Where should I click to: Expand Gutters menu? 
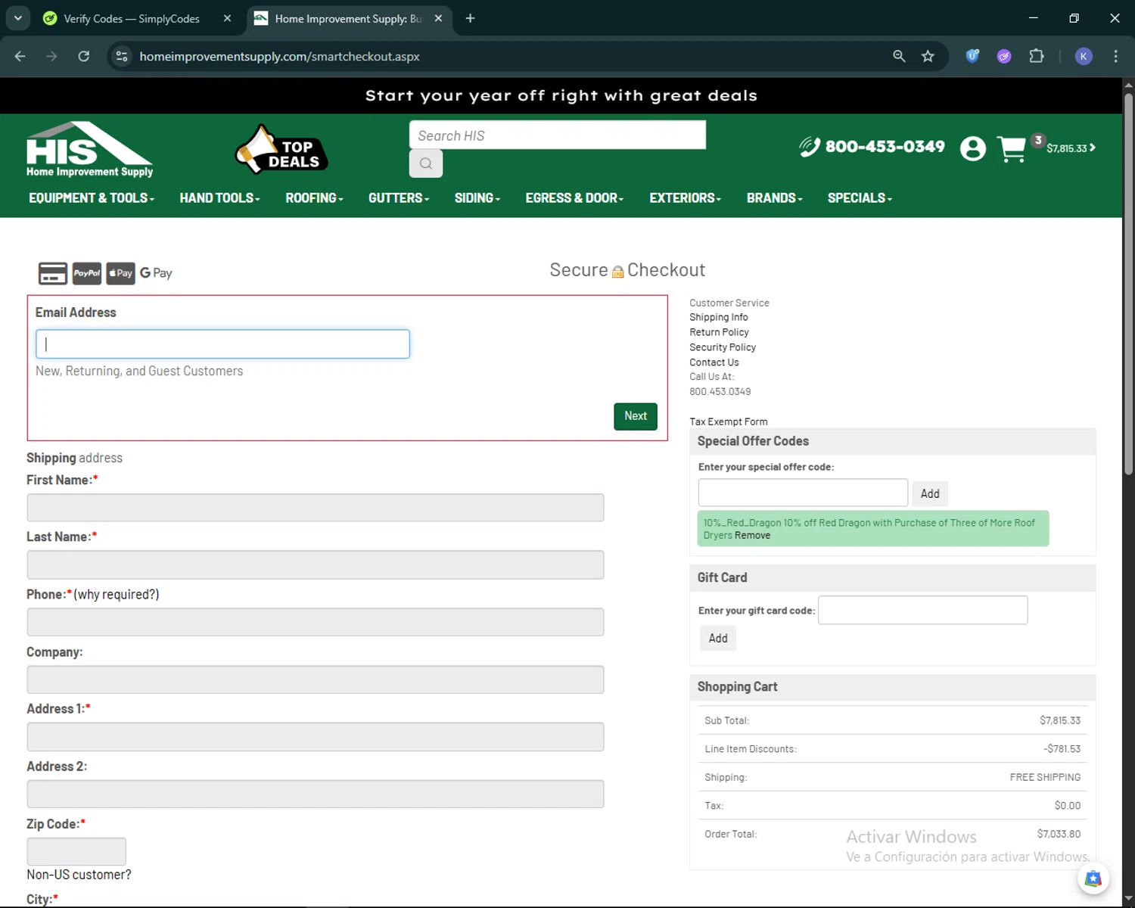[399, 198]
